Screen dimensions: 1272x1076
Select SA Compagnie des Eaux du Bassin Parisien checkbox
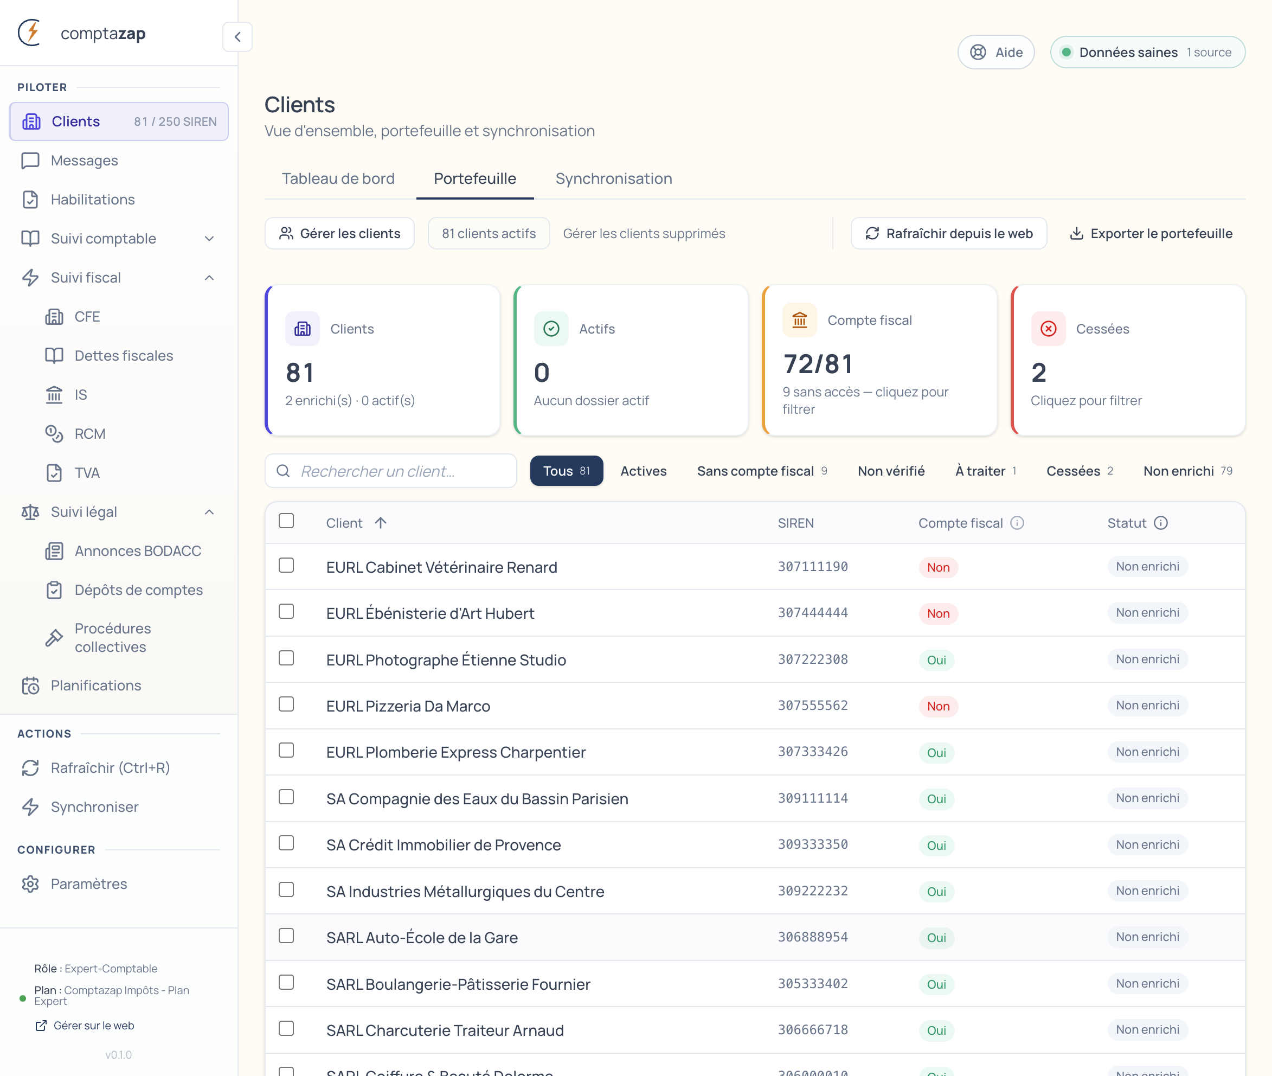[286, 797]
